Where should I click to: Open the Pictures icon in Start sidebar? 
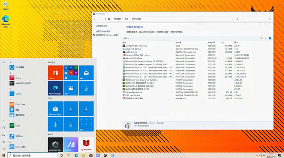[4, 135]
